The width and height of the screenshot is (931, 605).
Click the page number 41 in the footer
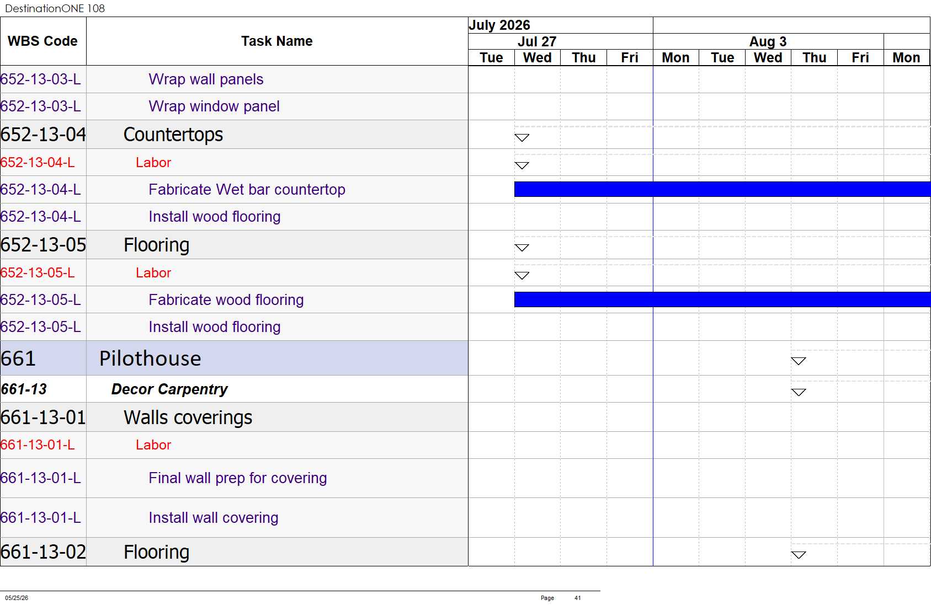(x=578, y=598)
